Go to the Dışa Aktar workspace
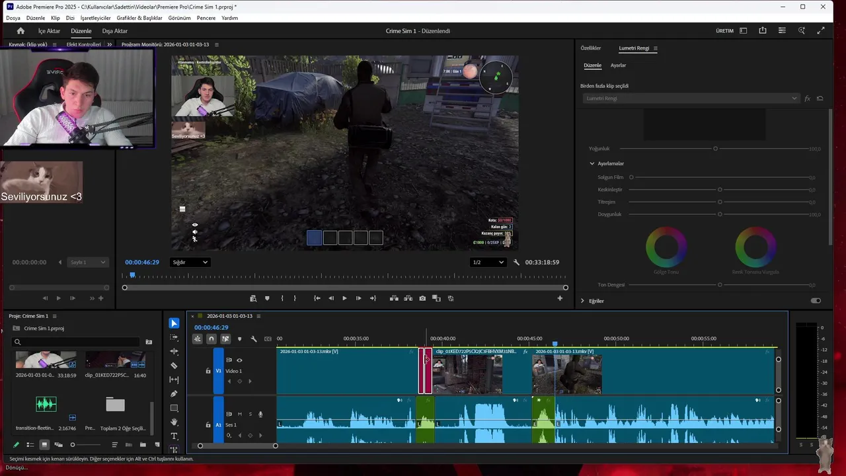 pyautogui.click(x=115, y=31)
